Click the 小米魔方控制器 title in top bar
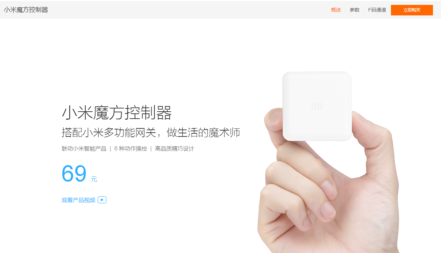Screen dimensions: 441x253 pos(26,10)
